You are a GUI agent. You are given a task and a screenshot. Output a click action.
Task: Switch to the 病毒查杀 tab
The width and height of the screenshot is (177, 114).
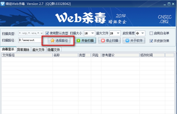coord(8,49)
